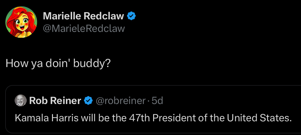Open Rob Reiner's small profile photo
Viewport: 301px width, 135px height.
pyautogui.click(x=21, y=101)
